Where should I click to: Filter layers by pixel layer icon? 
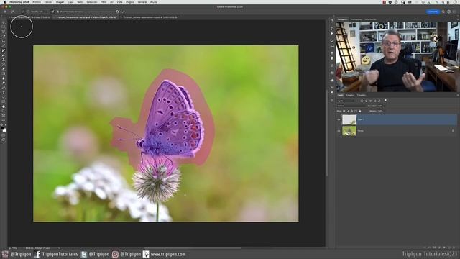(x=362, y=101)
